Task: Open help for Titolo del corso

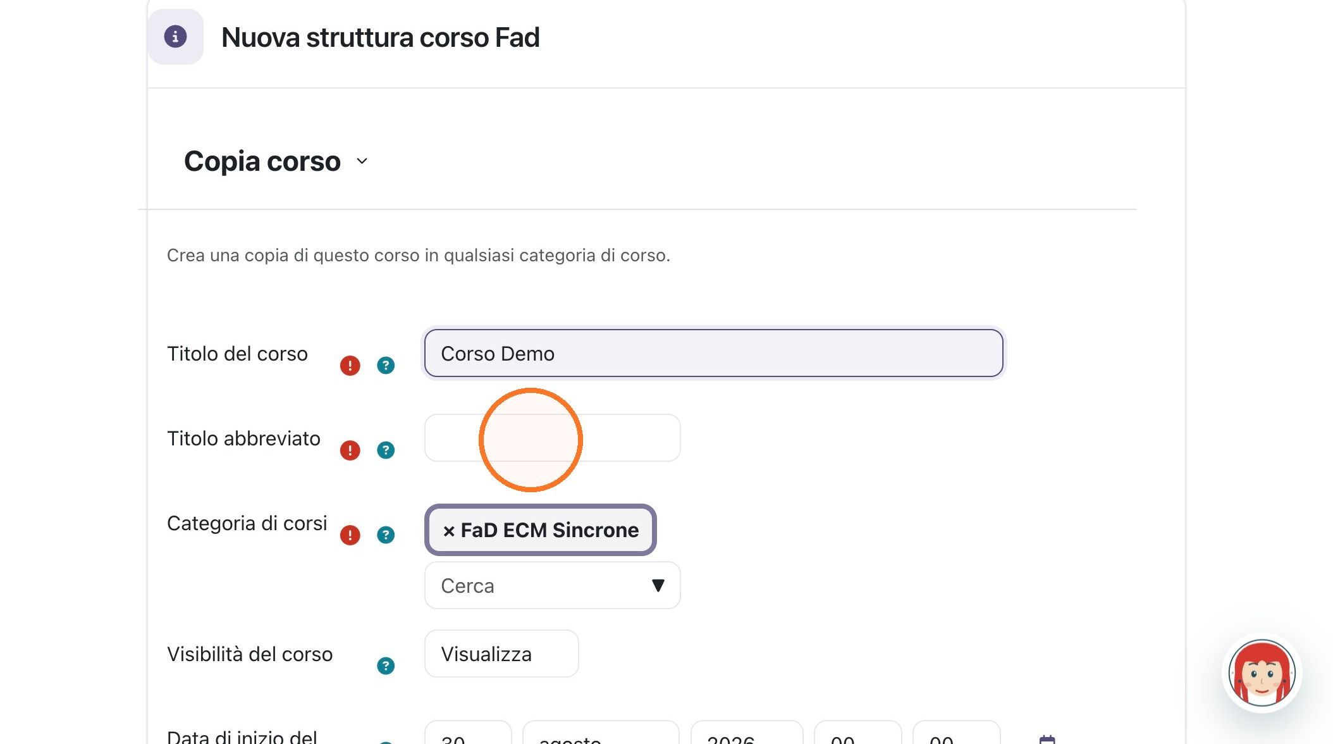Action: point(386,365)
